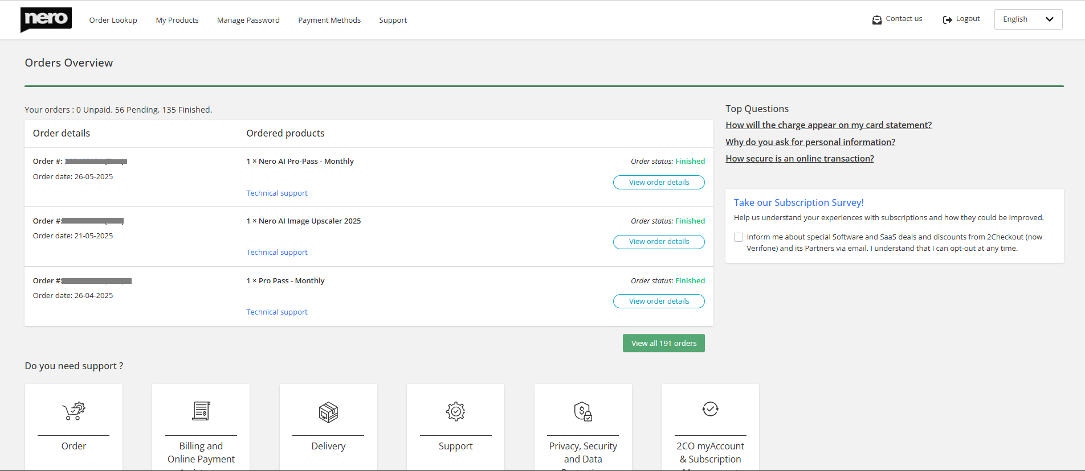Open the Delivery box icon
This screenshot has width=1085, height=471.
pos(328,412)
